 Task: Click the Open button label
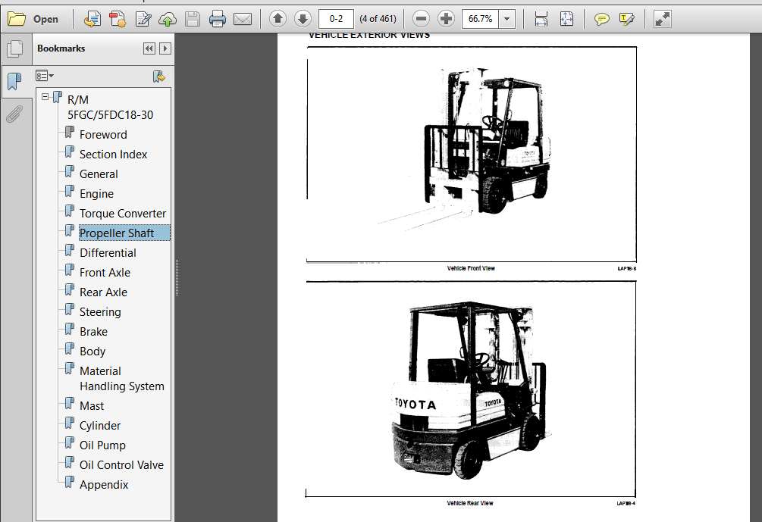coord(45,20)
